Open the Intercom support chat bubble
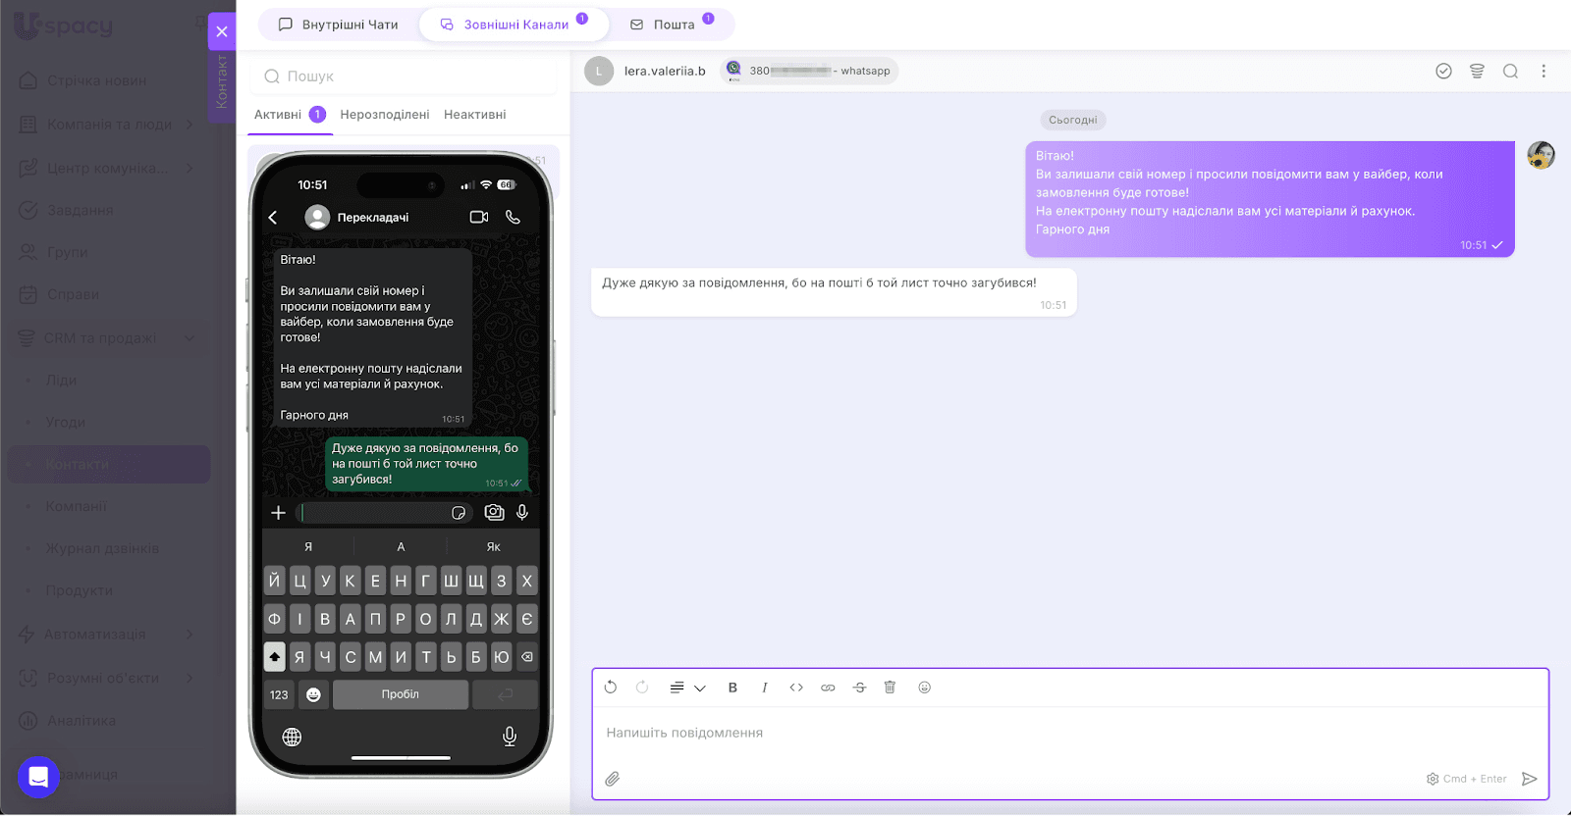Image resolution: width=1571 pixels, height=816 pixels. pos(38,777)
